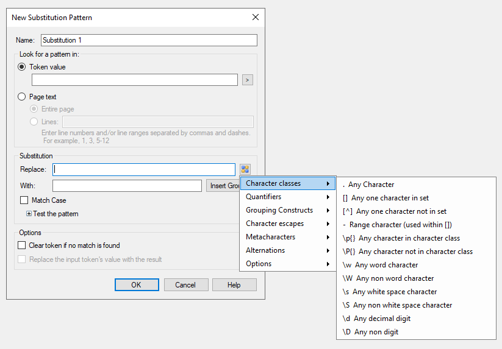The width and height of the screenshot is (502, 349).
Task: Check Clear token if no match is found
Action: pyautogui.click(x=23, y=245)
